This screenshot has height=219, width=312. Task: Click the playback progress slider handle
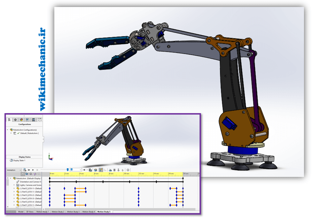tap(68, 170)
